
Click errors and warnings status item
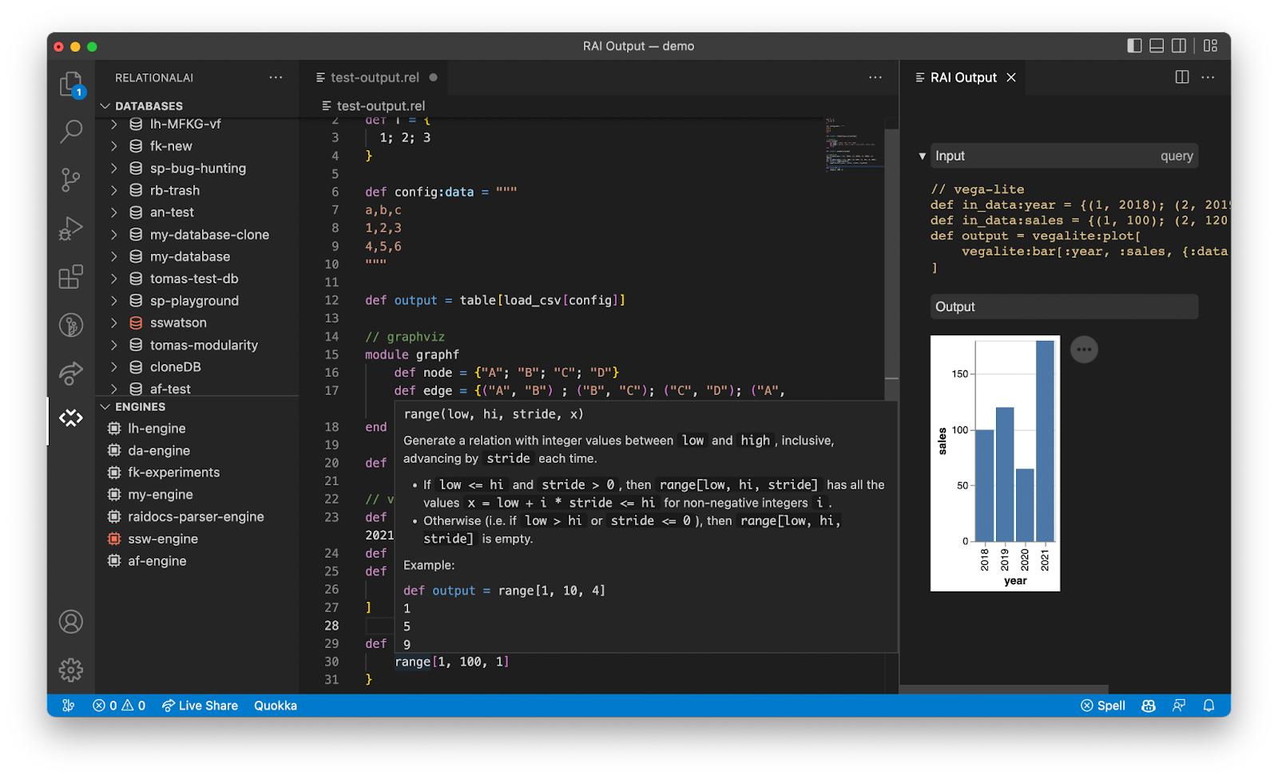pos(119,706)
